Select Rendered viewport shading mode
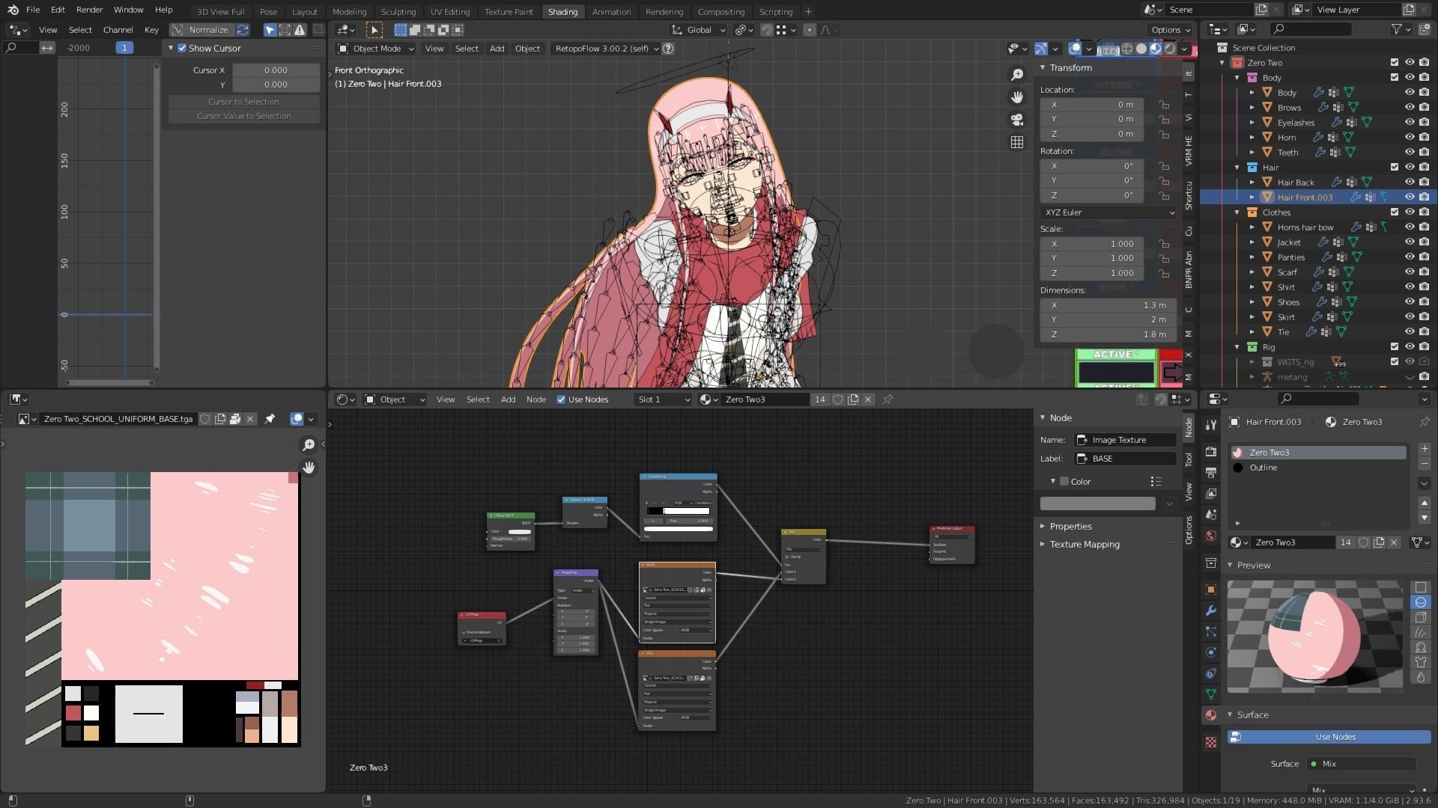The width and height of the screenshot is (1438, 808). [x=1170, y=49]
